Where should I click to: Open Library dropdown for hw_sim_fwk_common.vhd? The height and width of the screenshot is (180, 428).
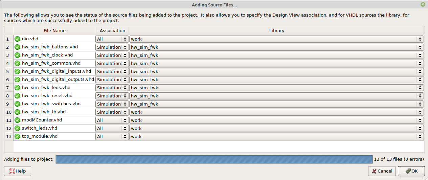click(276, 63)
